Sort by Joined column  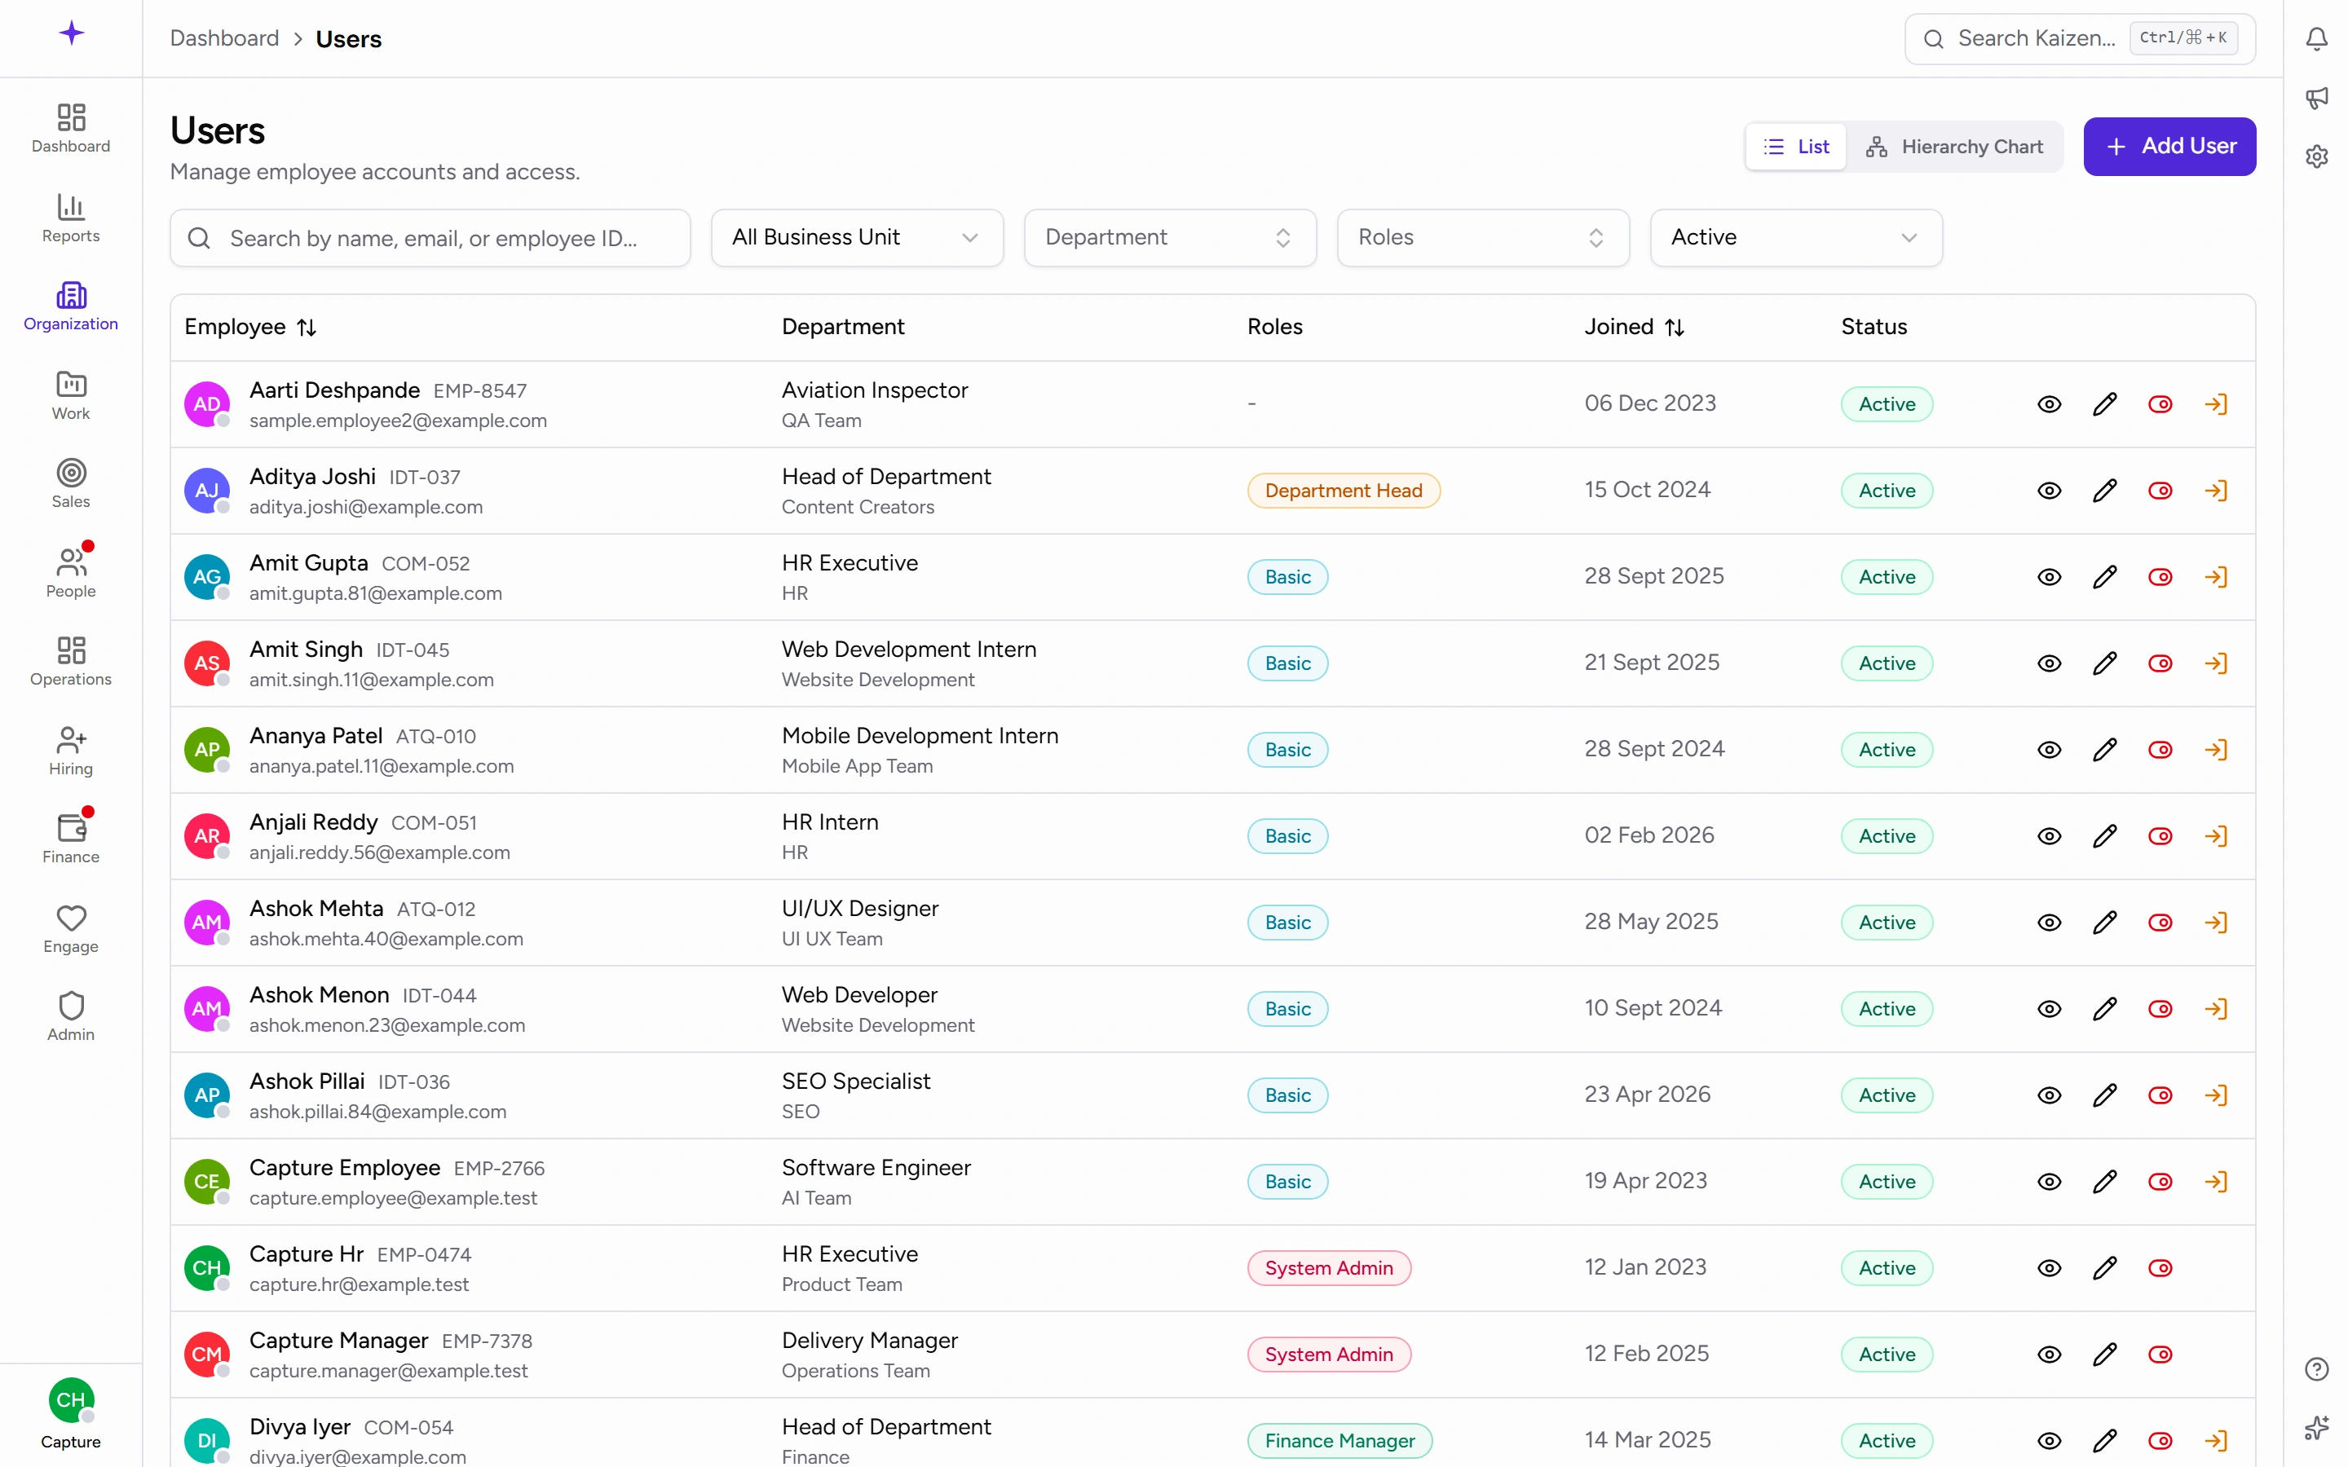pos(1634,327)
